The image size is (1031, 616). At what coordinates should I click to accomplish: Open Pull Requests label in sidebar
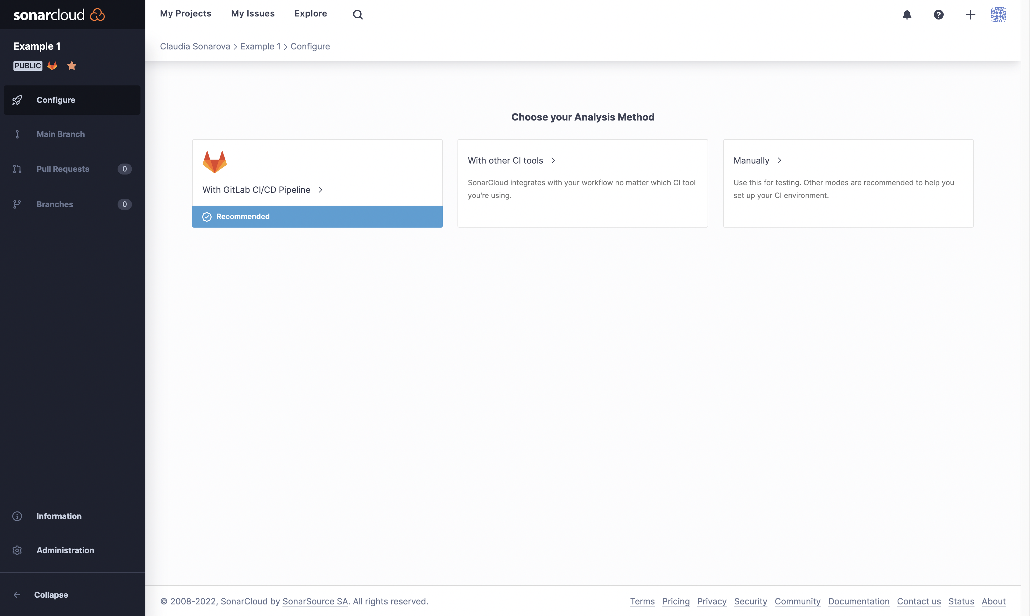[x=63, y=169]
